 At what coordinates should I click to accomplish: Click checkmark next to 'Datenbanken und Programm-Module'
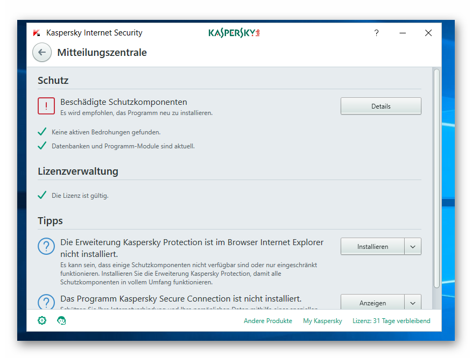click(x=42, y=146)
